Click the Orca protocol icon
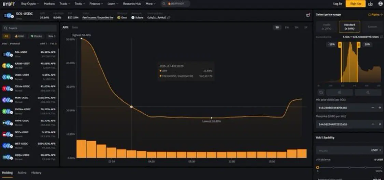Screen dimensions: 384x180 pyautogui.click(x=119, y=18)
